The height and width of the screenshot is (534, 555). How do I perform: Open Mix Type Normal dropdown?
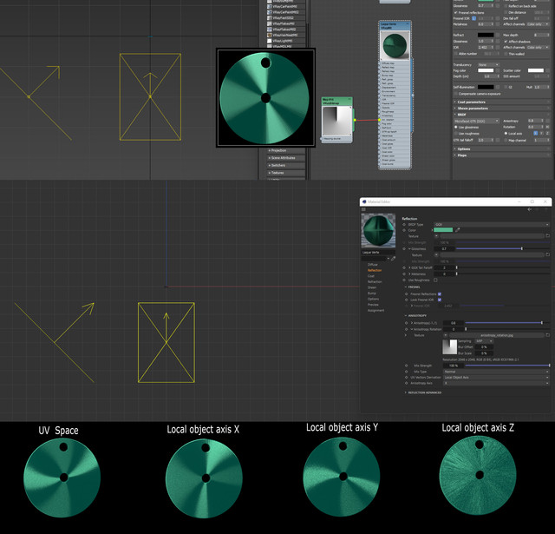pyautogui.click(x=496, y=372)
